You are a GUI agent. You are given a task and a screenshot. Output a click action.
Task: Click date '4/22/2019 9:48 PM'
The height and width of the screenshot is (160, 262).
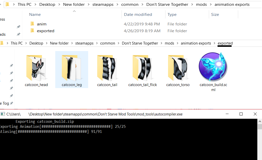coord(142,24)
